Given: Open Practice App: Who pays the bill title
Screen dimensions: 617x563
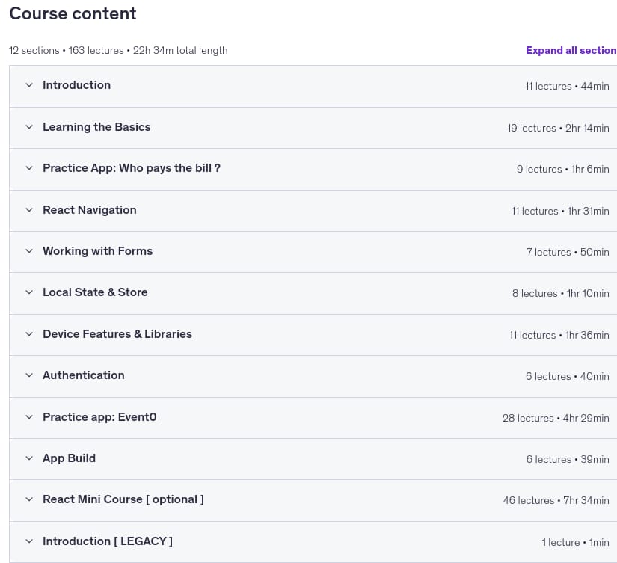Looking at the screenshot, I should pos(132,168).
